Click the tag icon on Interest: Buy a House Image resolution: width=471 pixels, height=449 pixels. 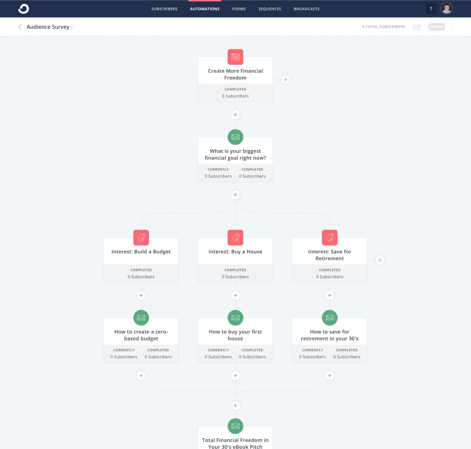[235, 238]
